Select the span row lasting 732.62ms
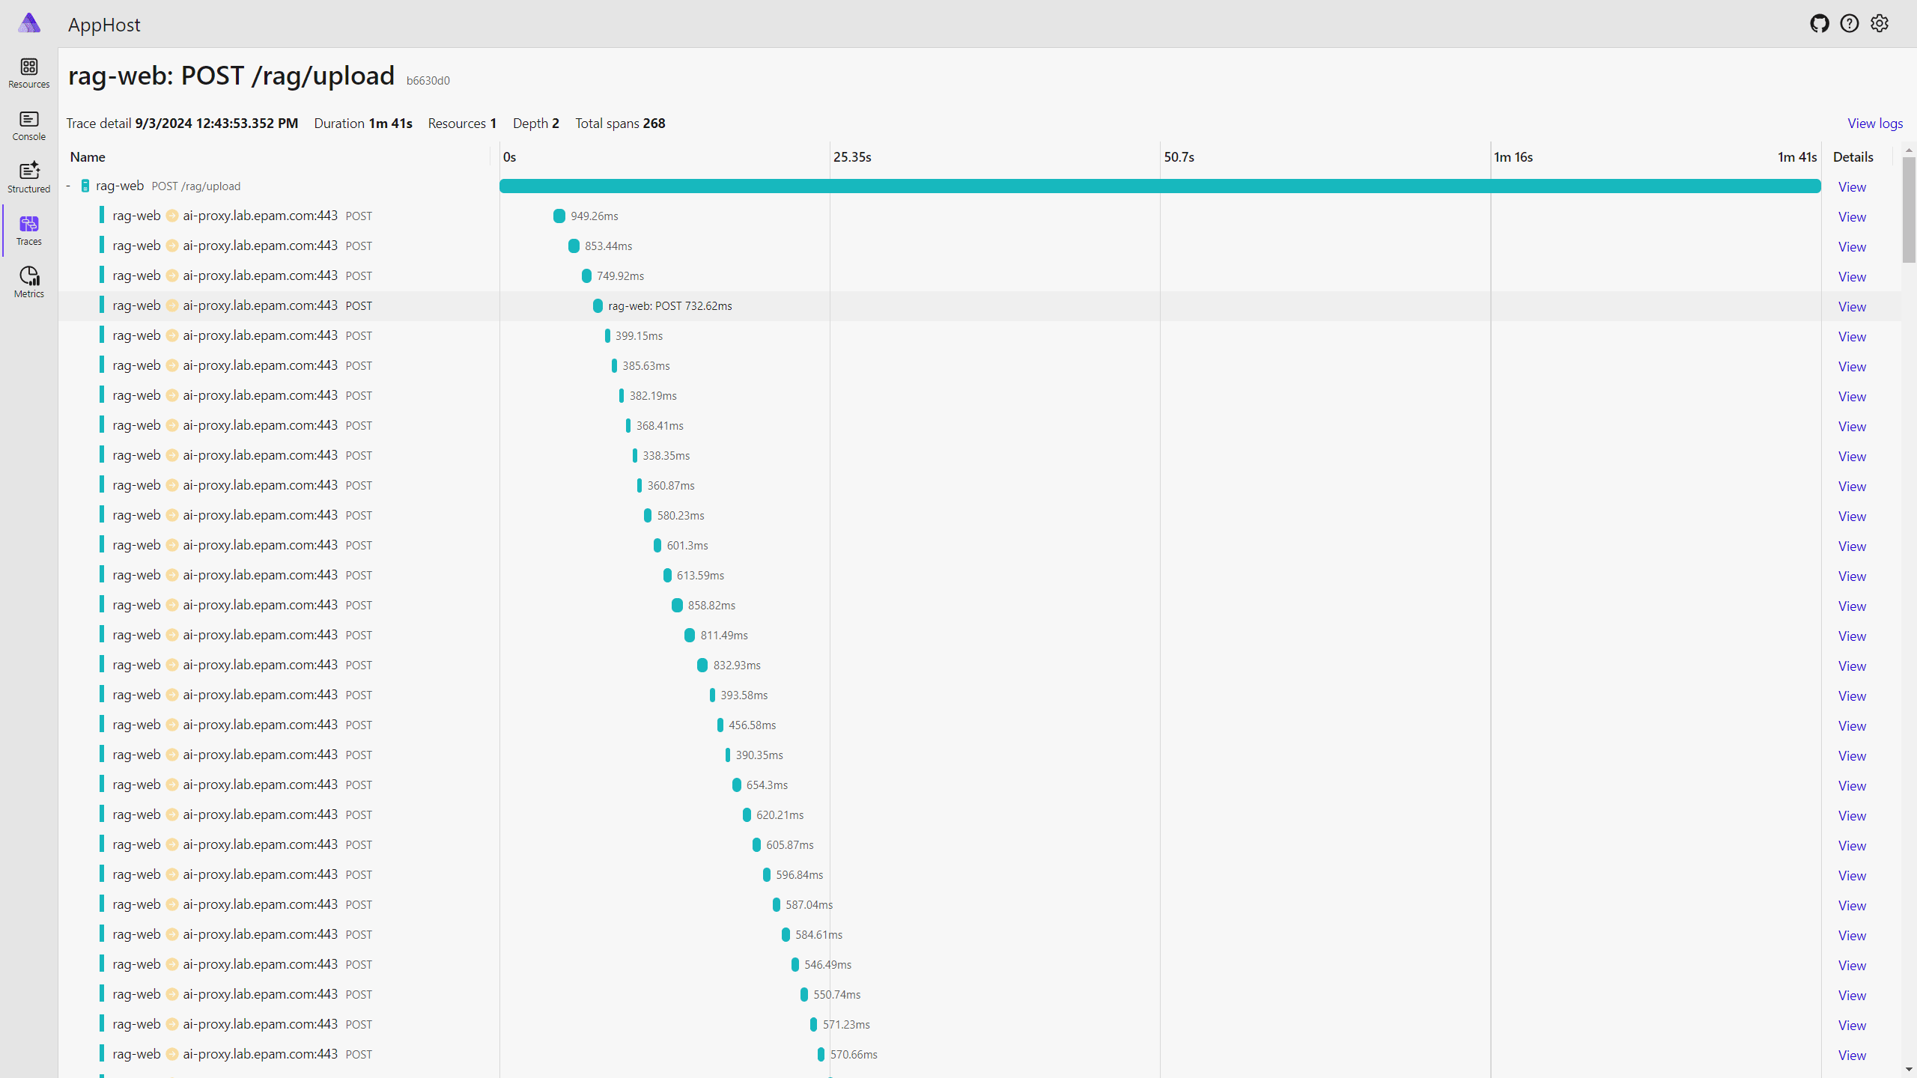Screen dimensions: 1917x1078 (979, 306)
